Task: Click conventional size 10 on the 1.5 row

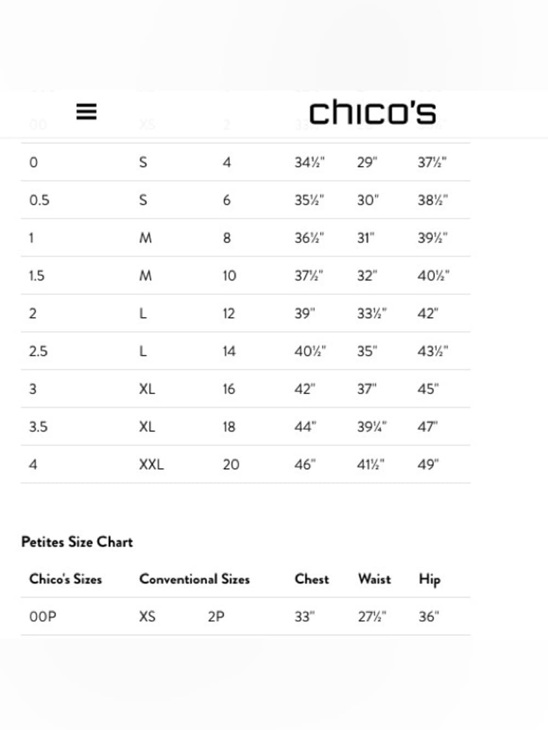Action: pyautogui.click(x=229, y=276)
